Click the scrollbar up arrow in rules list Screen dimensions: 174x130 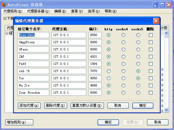pos(166,33)
